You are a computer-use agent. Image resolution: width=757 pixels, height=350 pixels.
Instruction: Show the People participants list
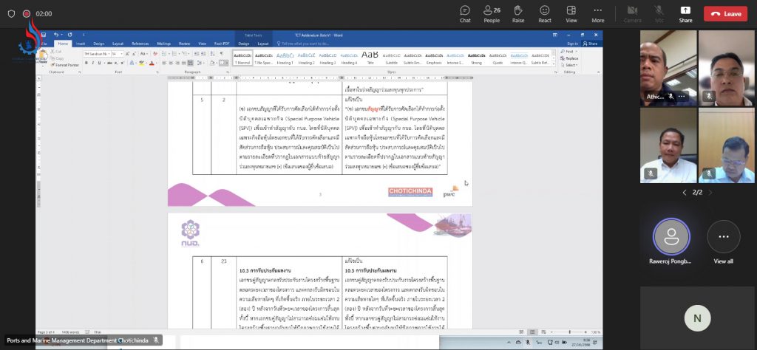point(491,13)
